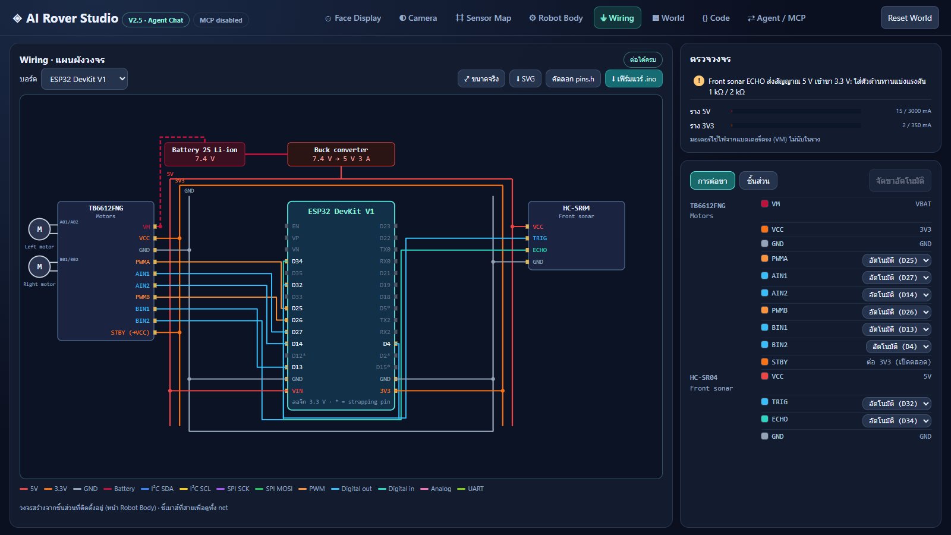Expand the ECHO pin dropdown (D34)

(897, 421)
